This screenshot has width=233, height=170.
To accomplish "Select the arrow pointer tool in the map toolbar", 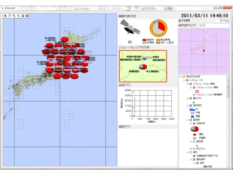I will [x=5, y=16].
